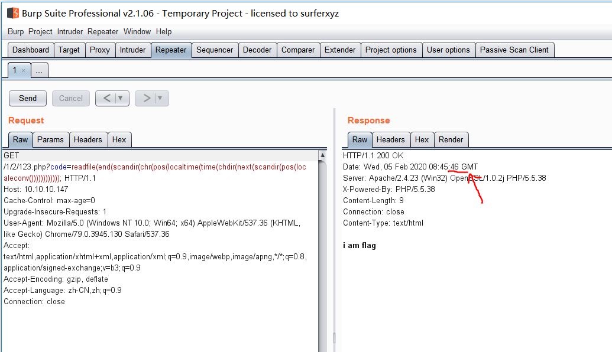Click the 'Accept-Language: zh-CN,zh;q=0.9' line
612x352 pixels.
tap(63, 291)
